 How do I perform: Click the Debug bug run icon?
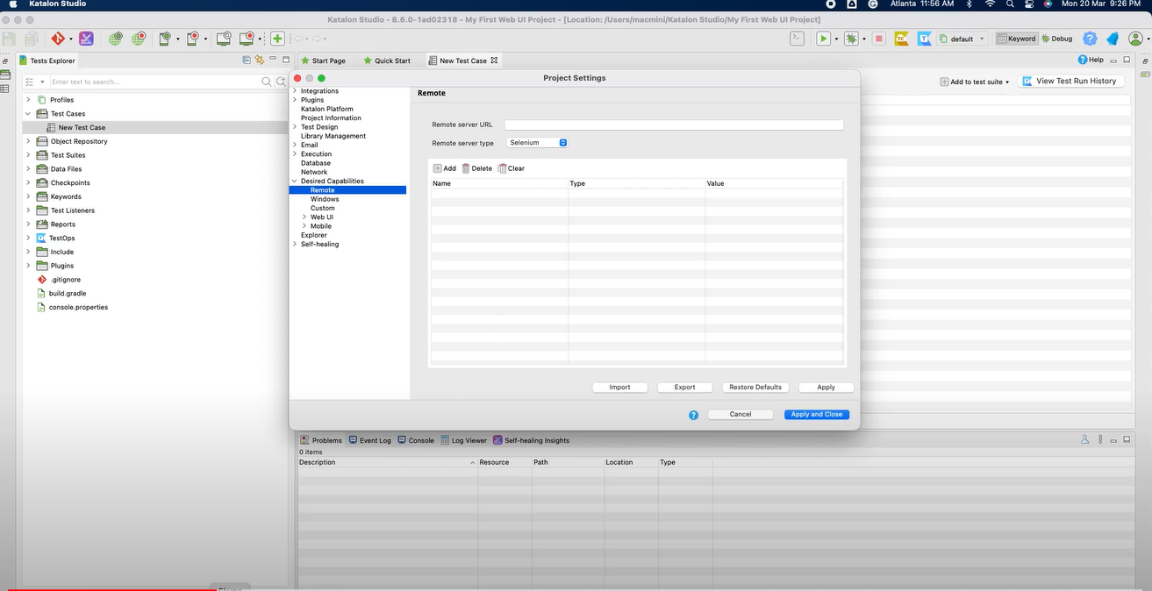tap(850, 39)
